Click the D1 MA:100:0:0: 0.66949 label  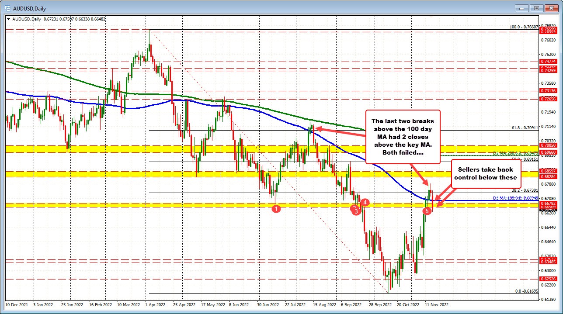516,198
